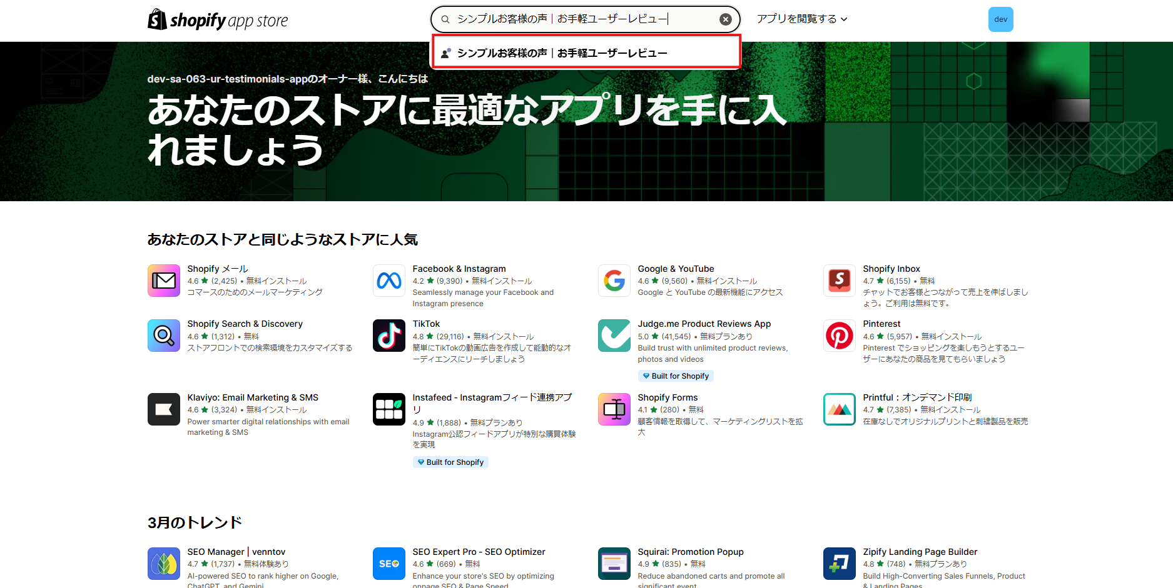Open Klaviyo: Email Marketing & SMS link
1173x588 pixels.
click(x=253, y=397)
